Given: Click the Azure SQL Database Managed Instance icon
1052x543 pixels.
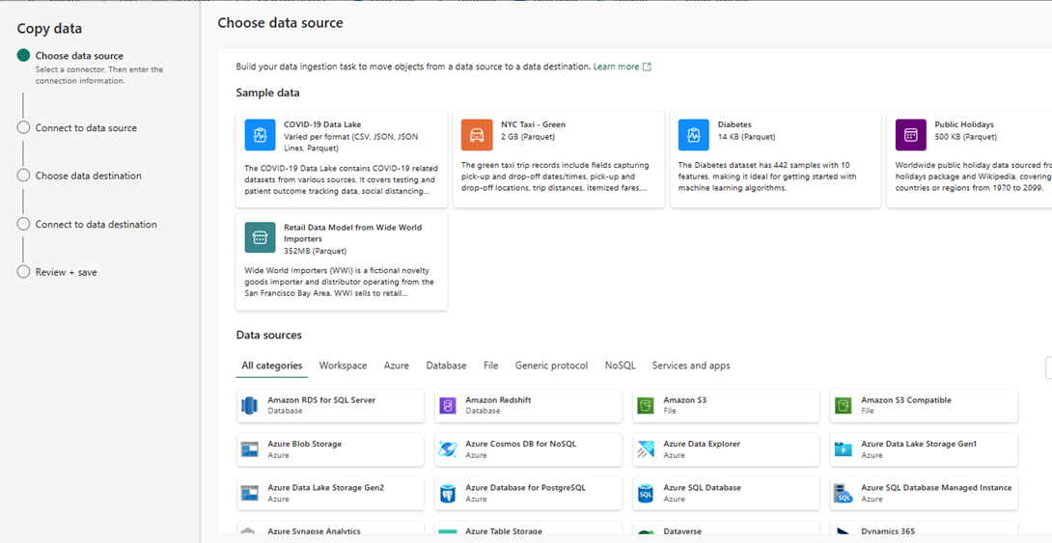Looking at the screenshot, I should (844, 494).
